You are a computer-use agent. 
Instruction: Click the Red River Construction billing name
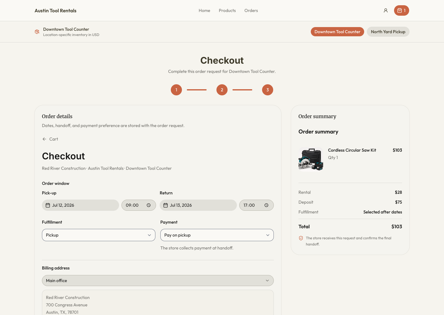68,297
